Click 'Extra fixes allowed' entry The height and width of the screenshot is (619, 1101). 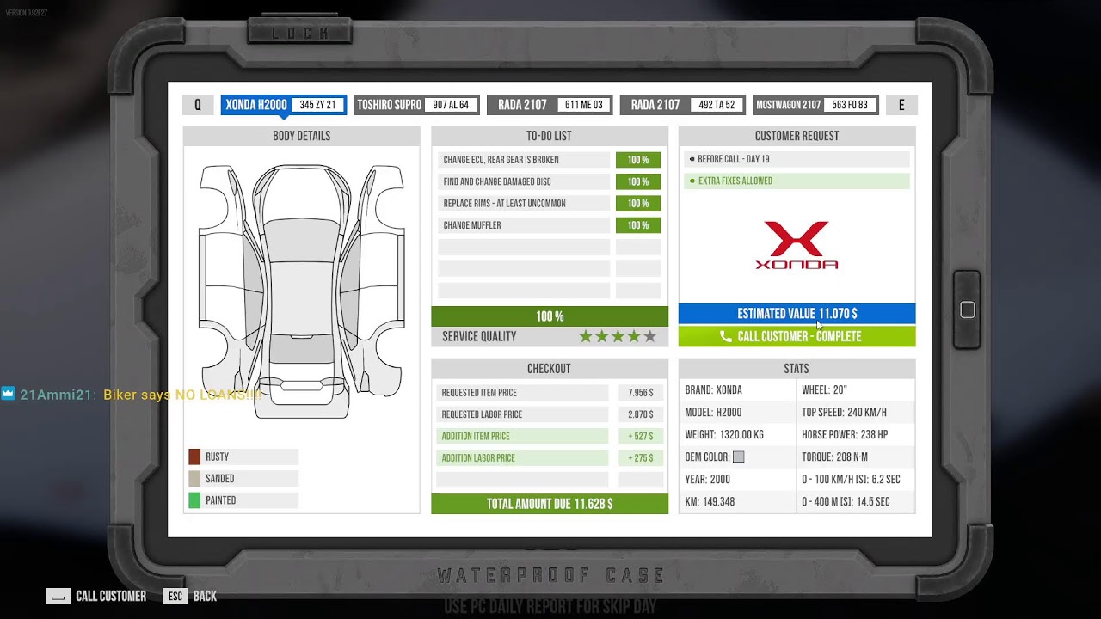click(x=797, y=181)
